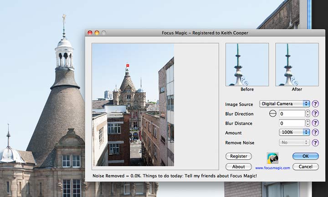Viewport: 328px width, 197px height.
Task: Confirm with the OK button
Action: (x=306, y=156)
